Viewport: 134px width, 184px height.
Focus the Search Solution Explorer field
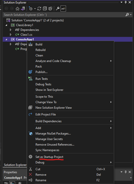click(64, 15)
